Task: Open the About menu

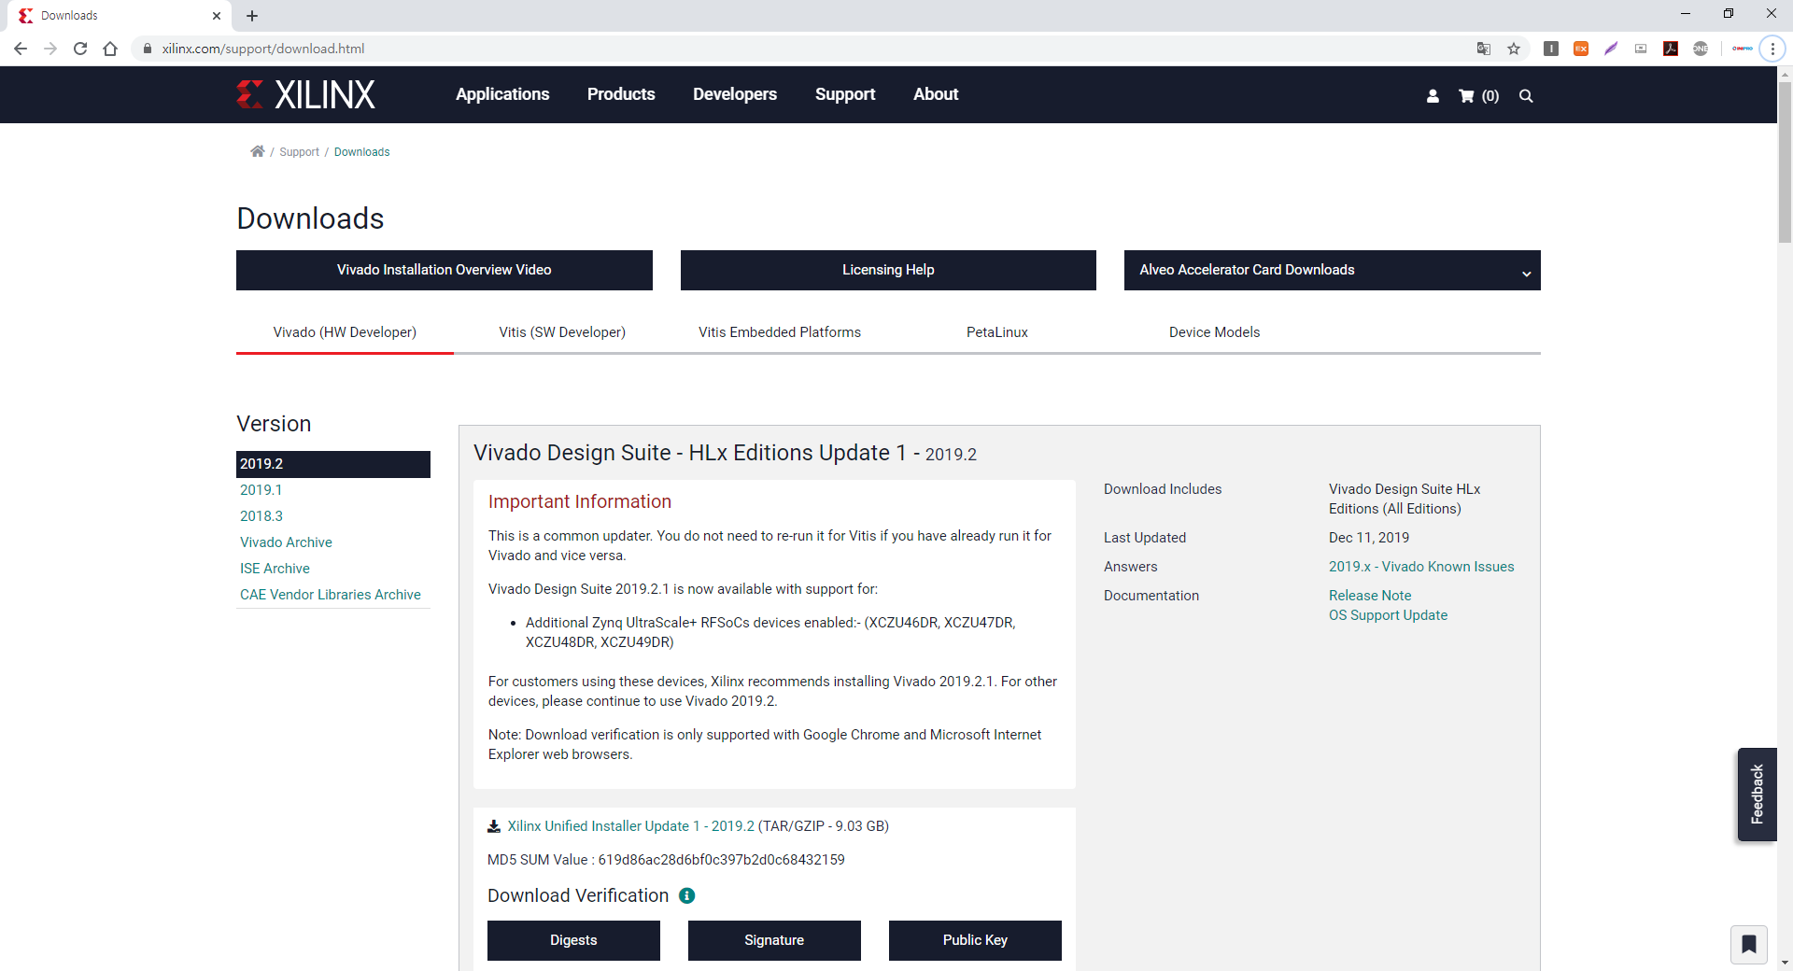Action: click(x=936, y=94)
